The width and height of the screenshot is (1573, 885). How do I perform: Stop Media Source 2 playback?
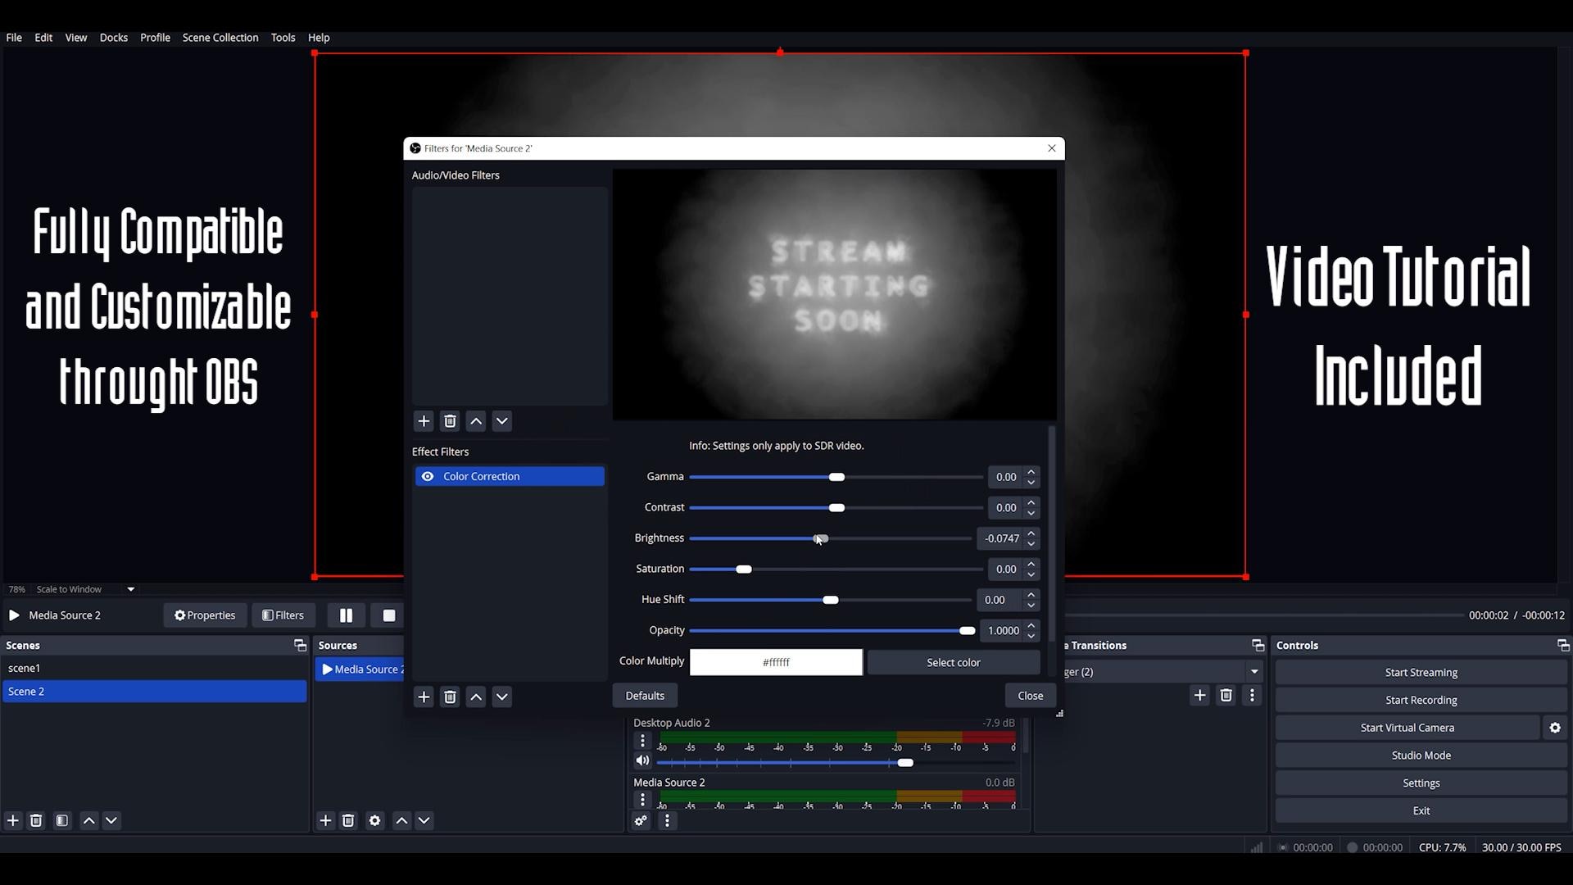pyautogui.click(x=389, y=615)
